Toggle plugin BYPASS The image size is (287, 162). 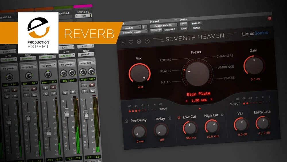tap(196, 24)
